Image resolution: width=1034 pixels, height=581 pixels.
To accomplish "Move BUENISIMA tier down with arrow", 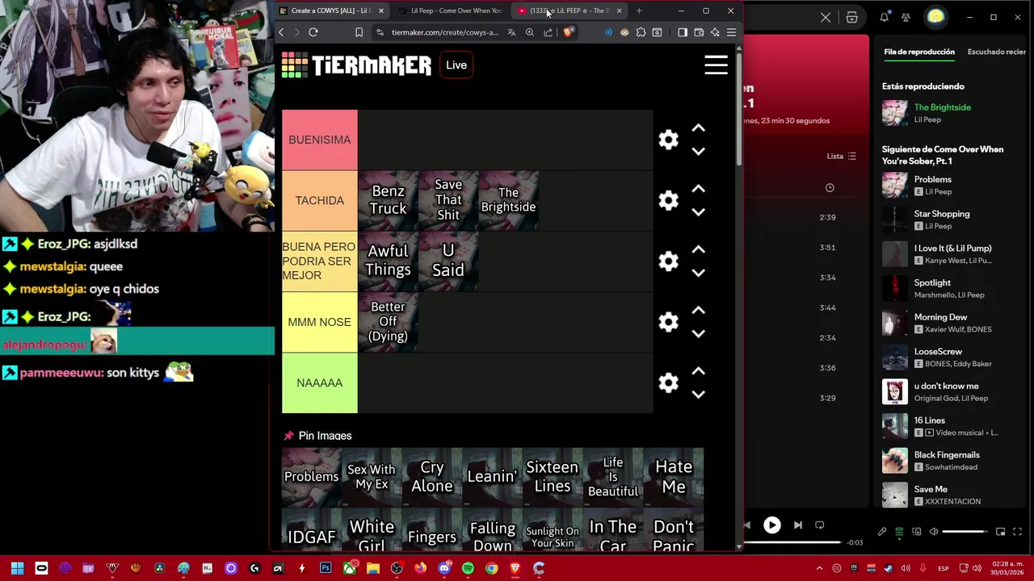I will (x=699, y=151).
